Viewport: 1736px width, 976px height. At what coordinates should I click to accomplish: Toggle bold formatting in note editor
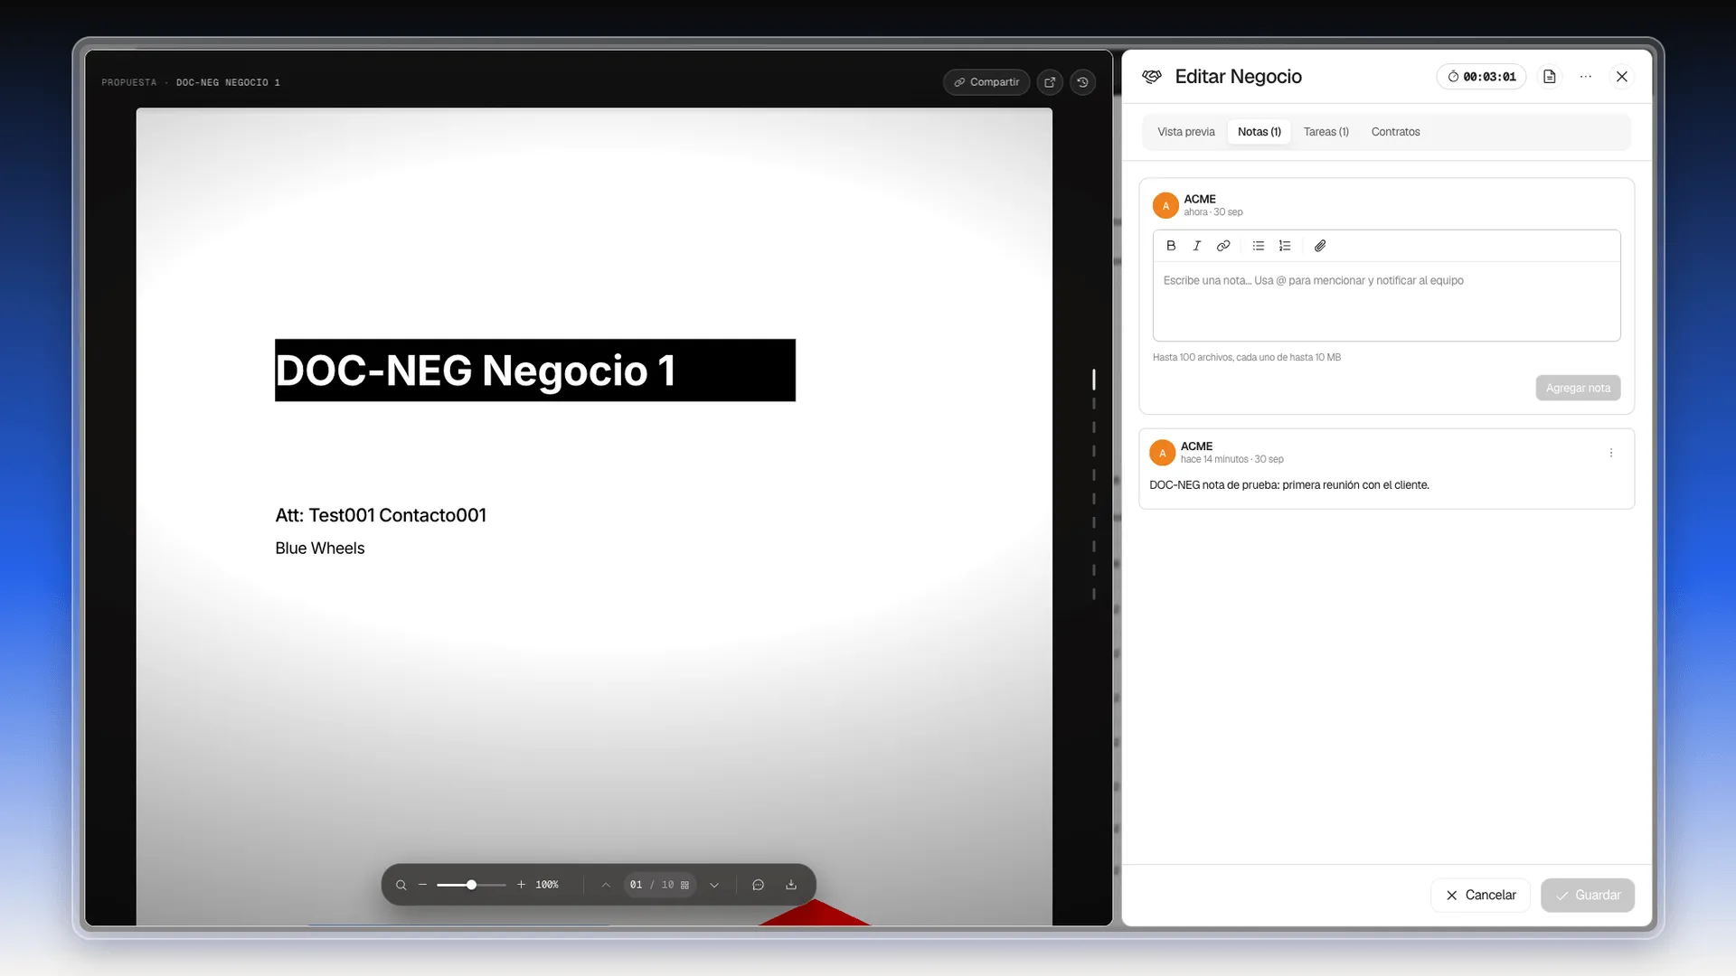[x=1171, y=246]
